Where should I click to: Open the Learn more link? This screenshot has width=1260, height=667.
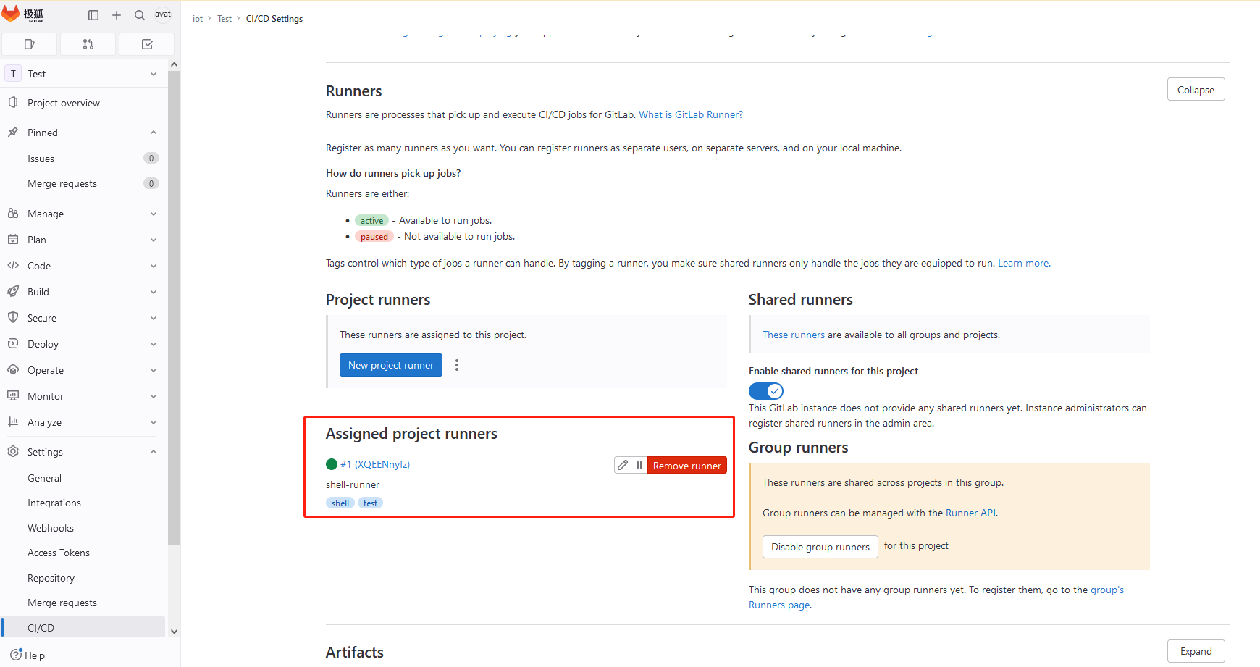point(1023,263)
